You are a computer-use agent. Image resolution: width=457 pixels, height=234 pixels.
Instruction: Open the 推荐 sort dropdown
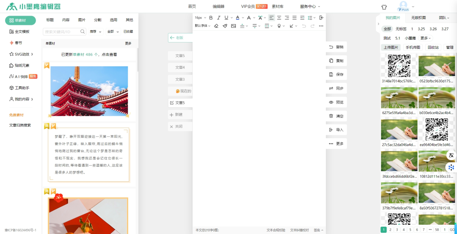coord(96,31)
